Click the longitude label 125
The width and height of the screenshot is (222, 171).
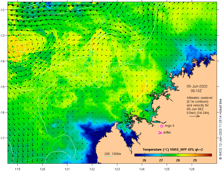(167, 169)
